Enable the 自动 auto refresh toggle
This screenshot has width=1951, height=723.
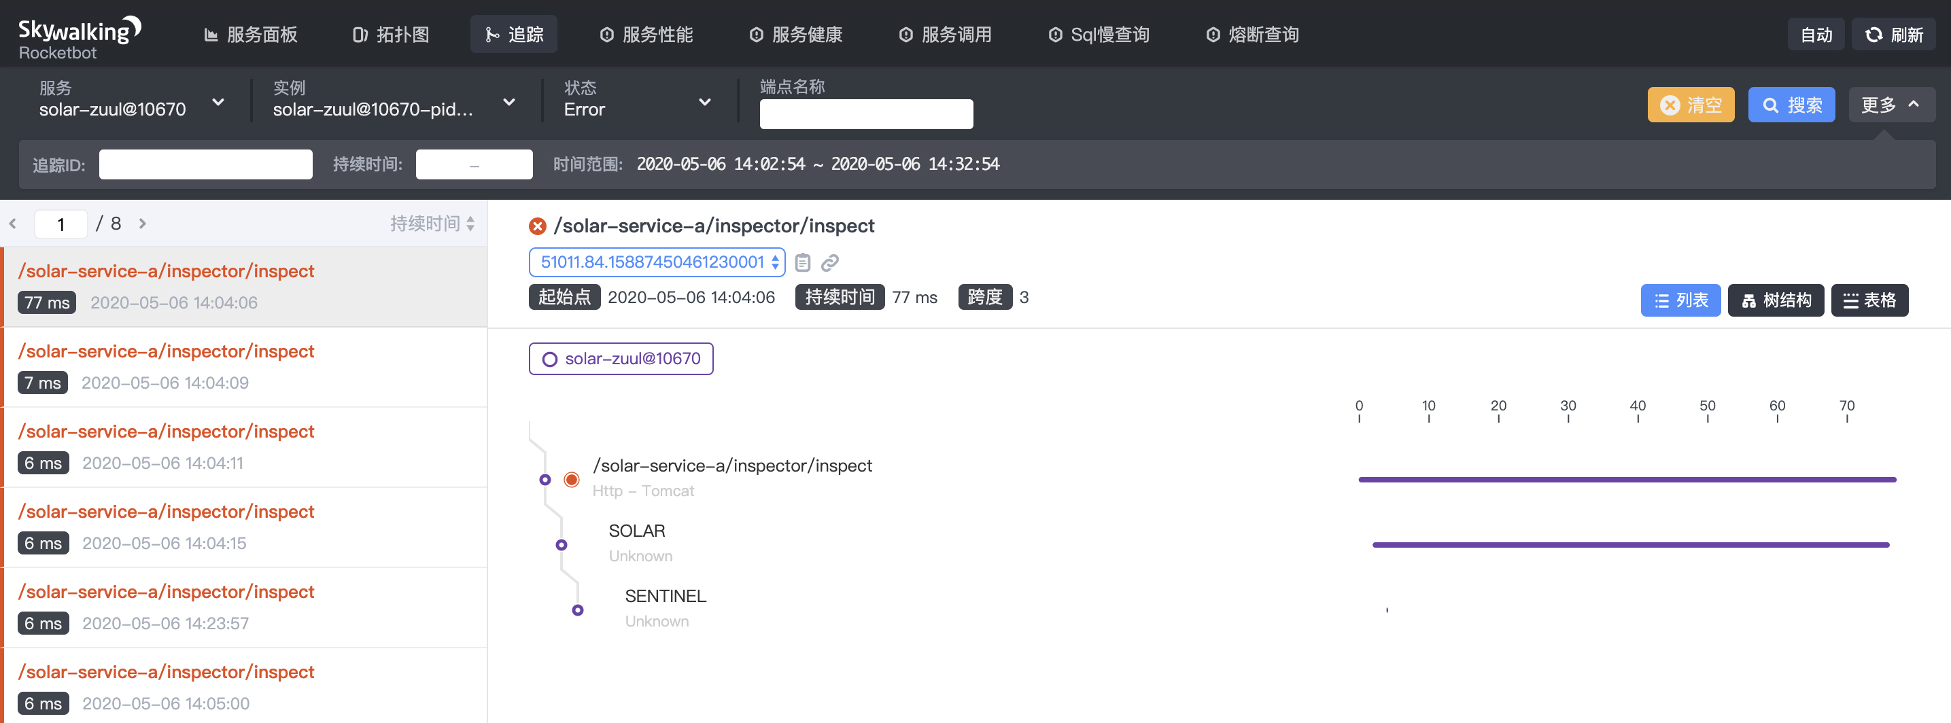(1816, 33)
